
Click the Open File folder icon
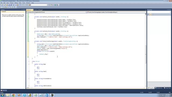tap(7, 5)
